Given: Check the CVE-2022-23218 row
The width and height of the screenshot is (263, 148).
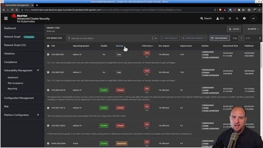Looking at the screenshot, I should click(48, 90).
